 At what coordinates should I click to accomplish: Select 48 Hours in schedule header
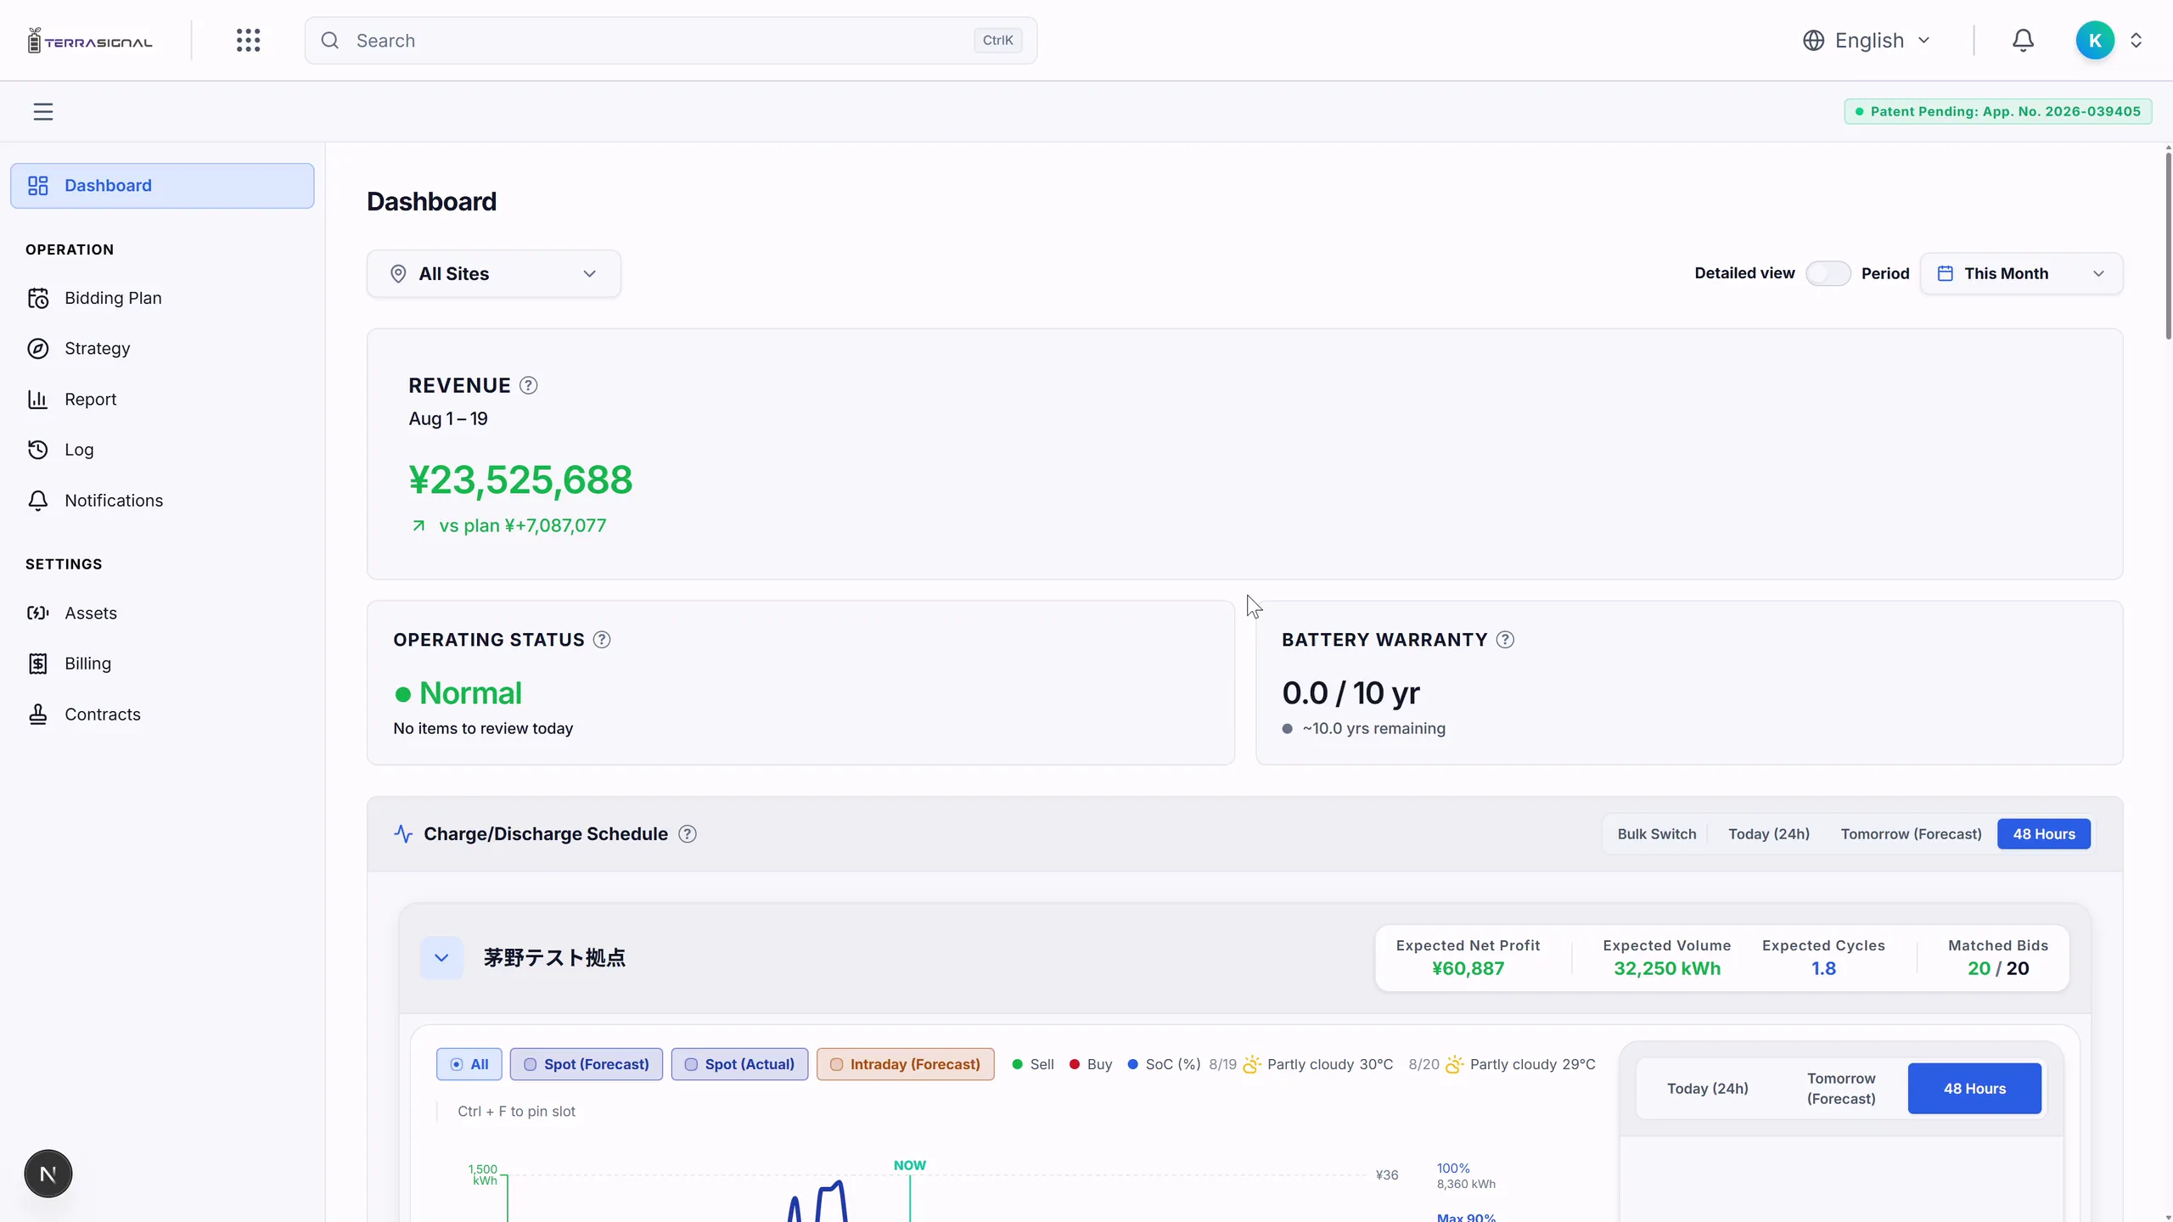(x=2044, y=834)
